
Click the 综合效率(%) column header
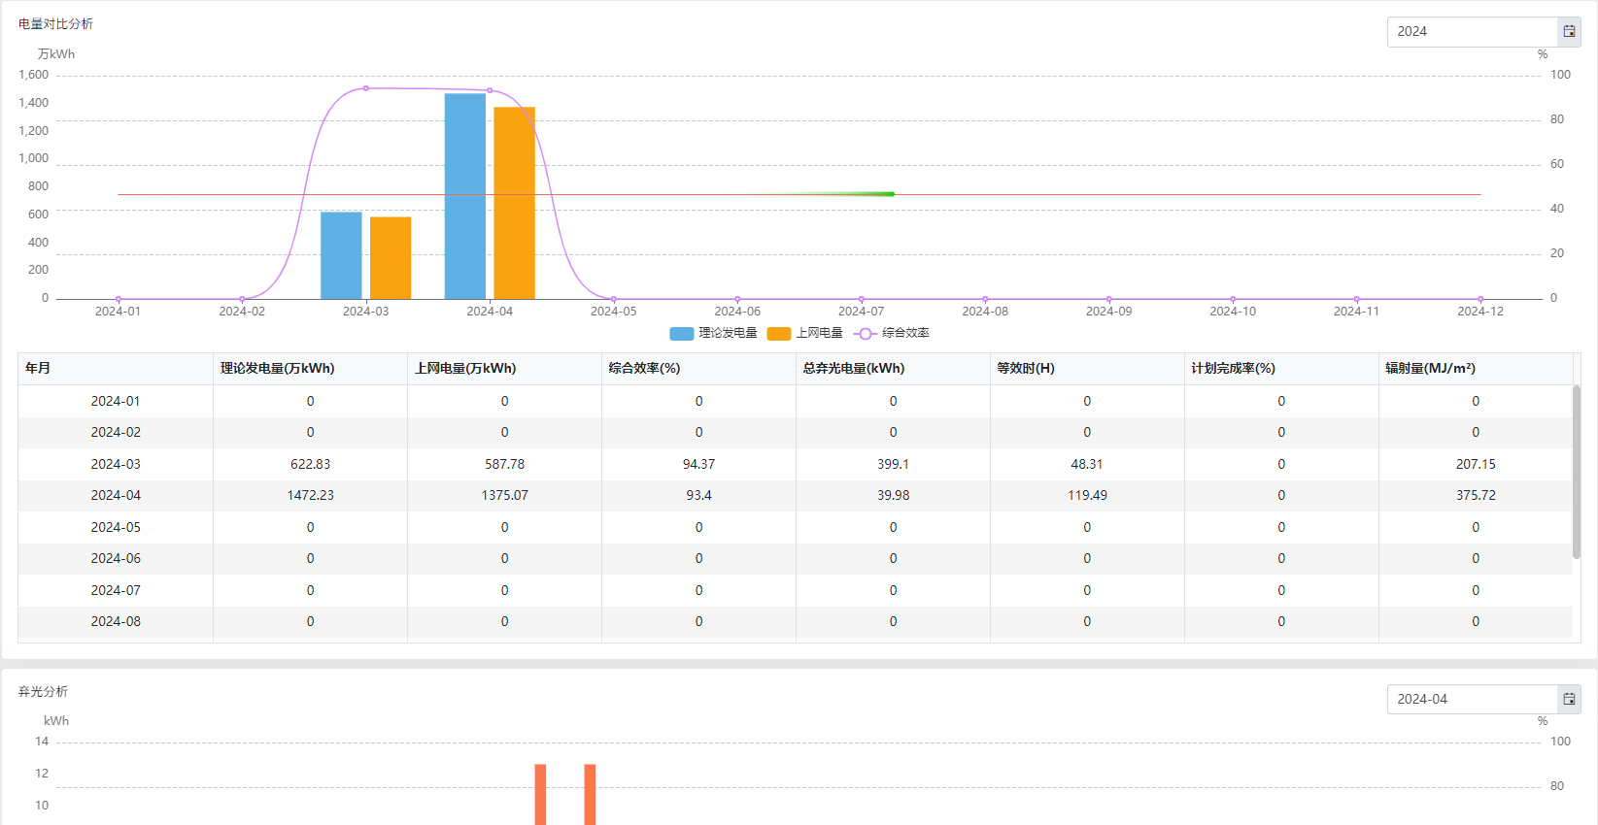[x=698, y=369]
